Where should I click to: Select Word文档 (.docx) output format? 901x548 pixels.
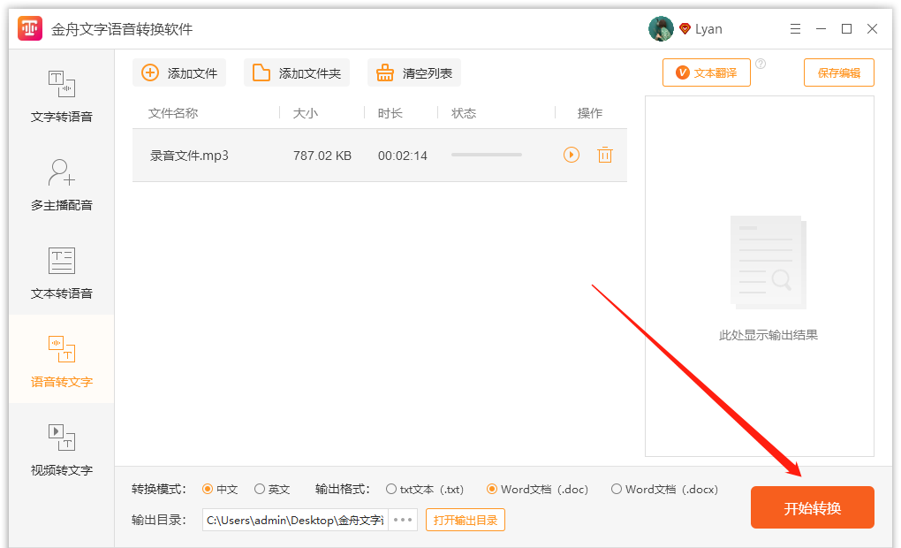pos(616,488)
